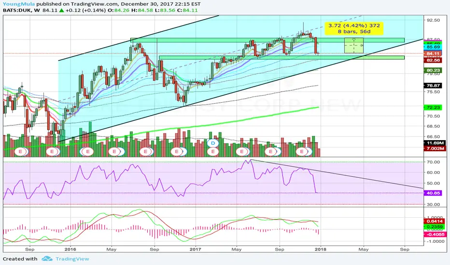This screenshot has height=265, width=450.
Task: Click the D dividend marker on chart
Action: pyautogui.click(x=212, y=143)
